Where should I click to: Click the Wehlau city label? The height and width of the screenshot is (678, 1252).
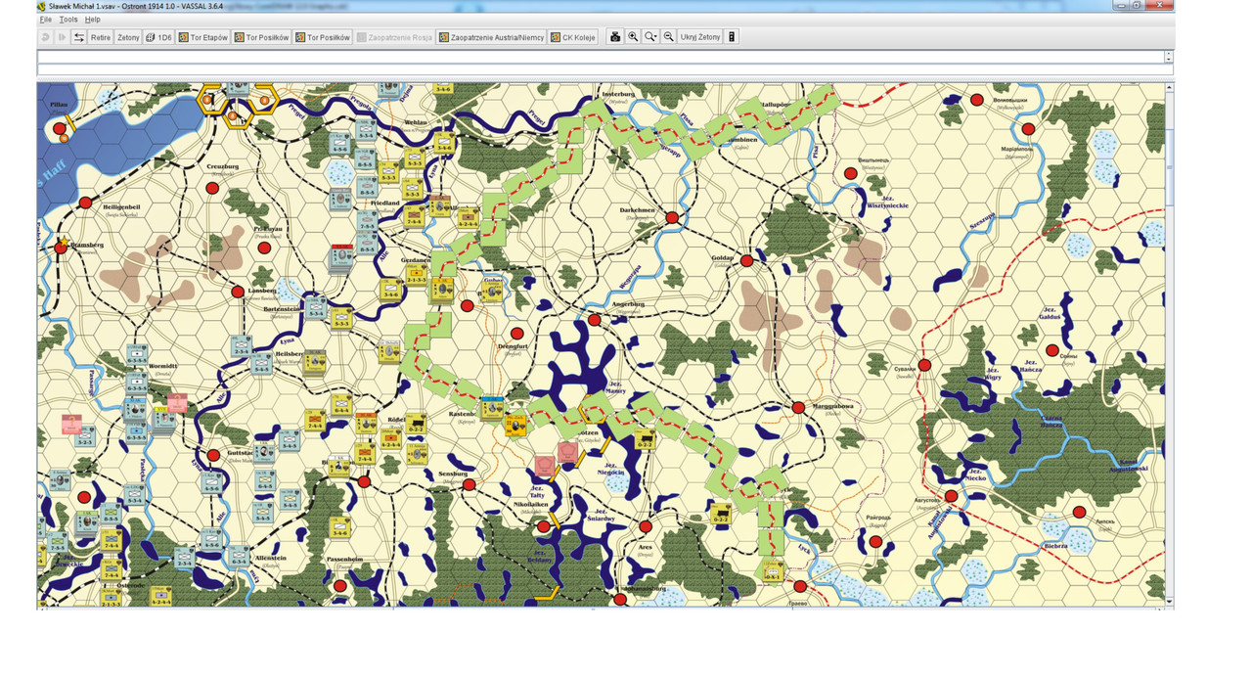click(x=416, y=122)
